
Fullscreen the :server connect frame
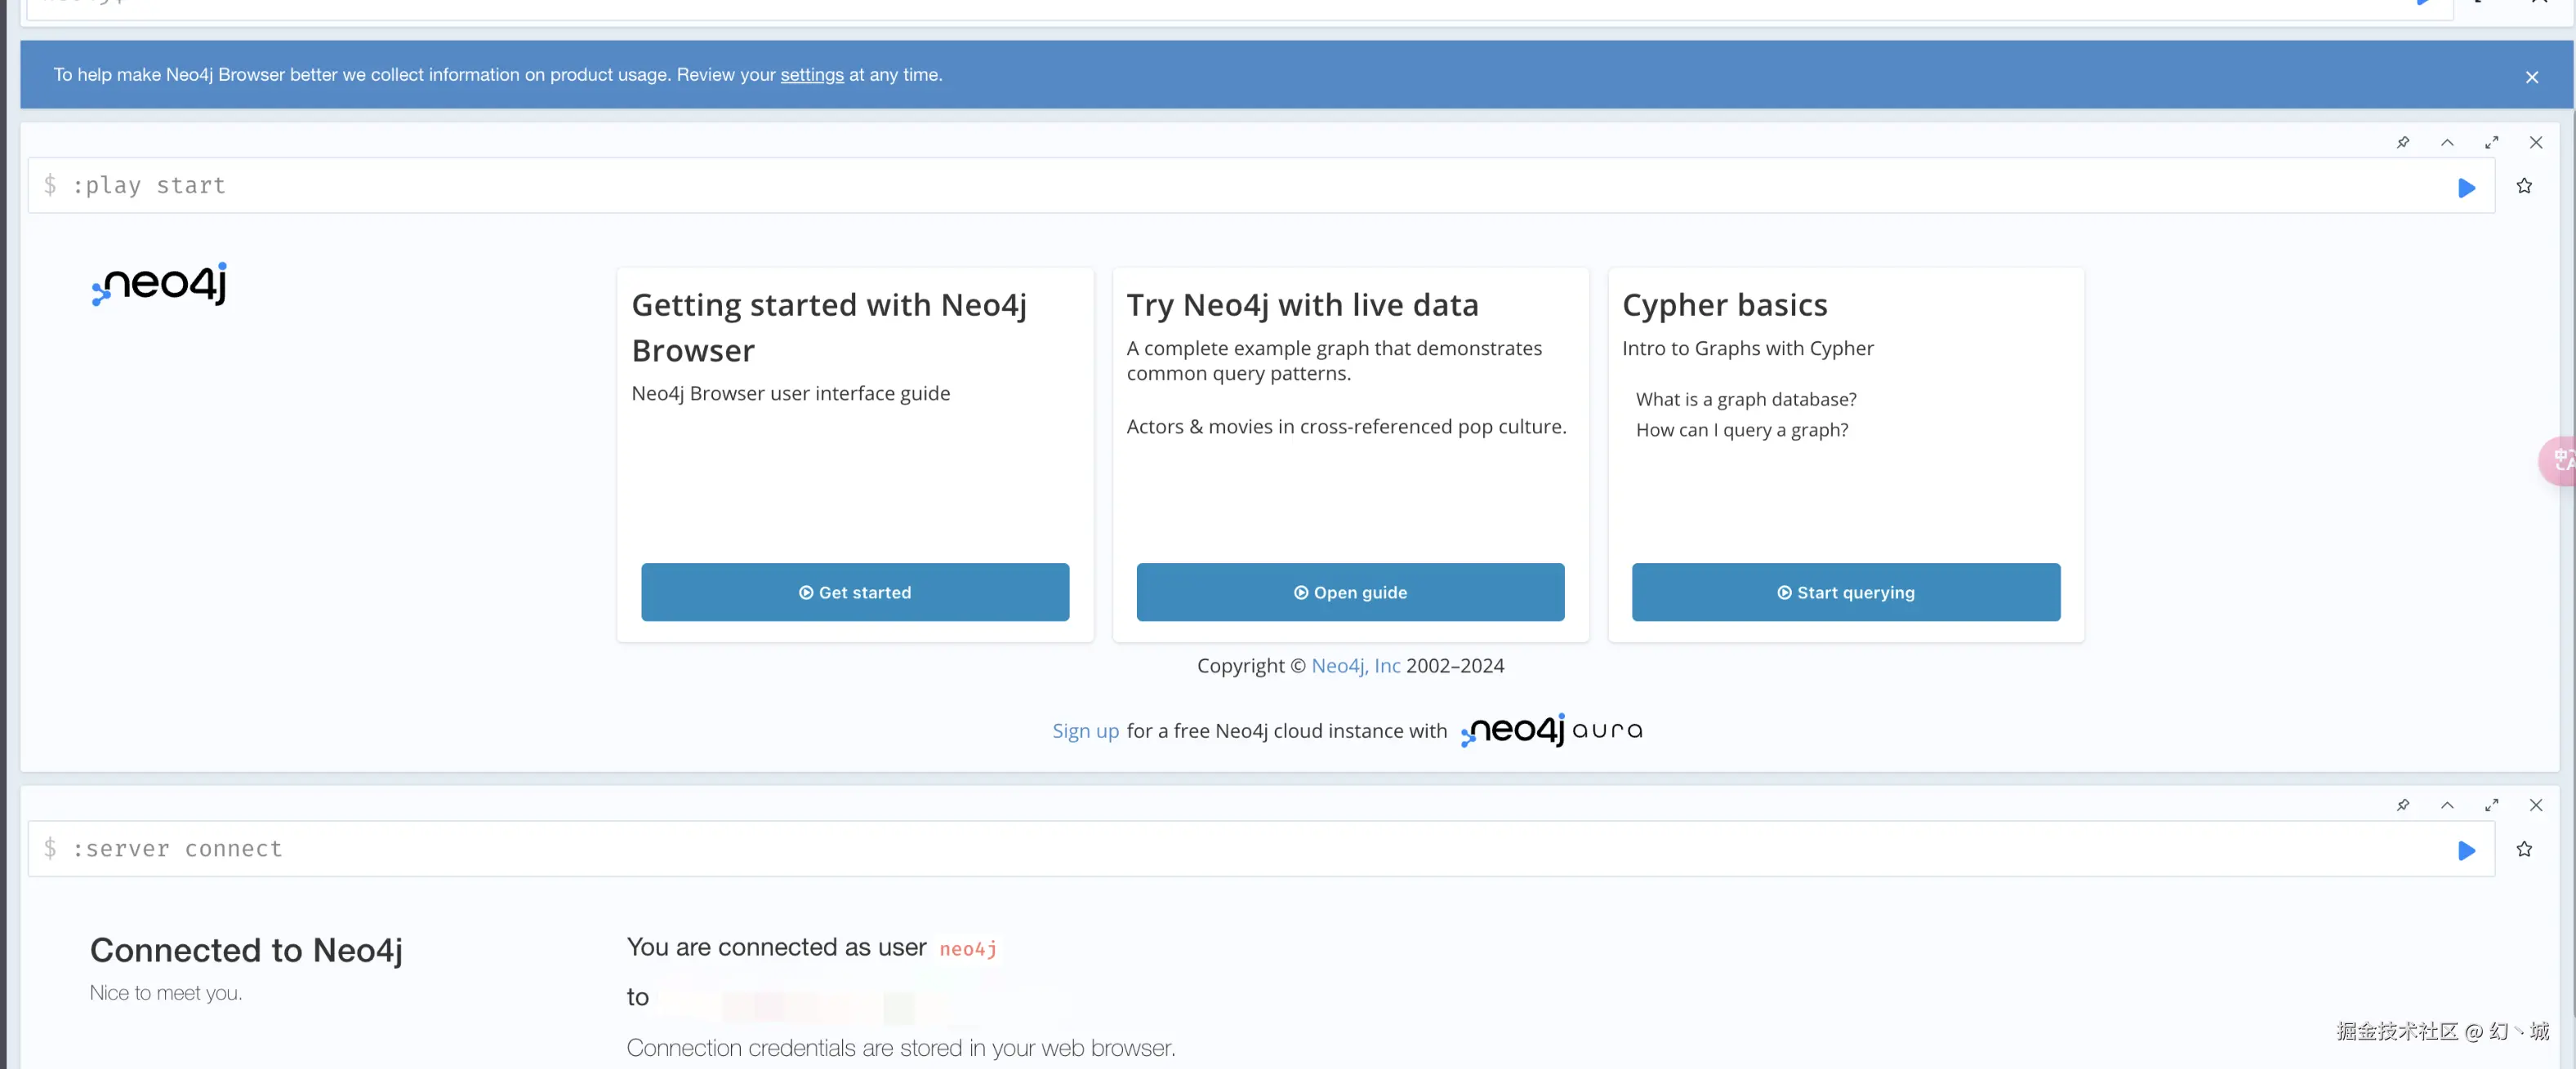[x=2491, y=805]
